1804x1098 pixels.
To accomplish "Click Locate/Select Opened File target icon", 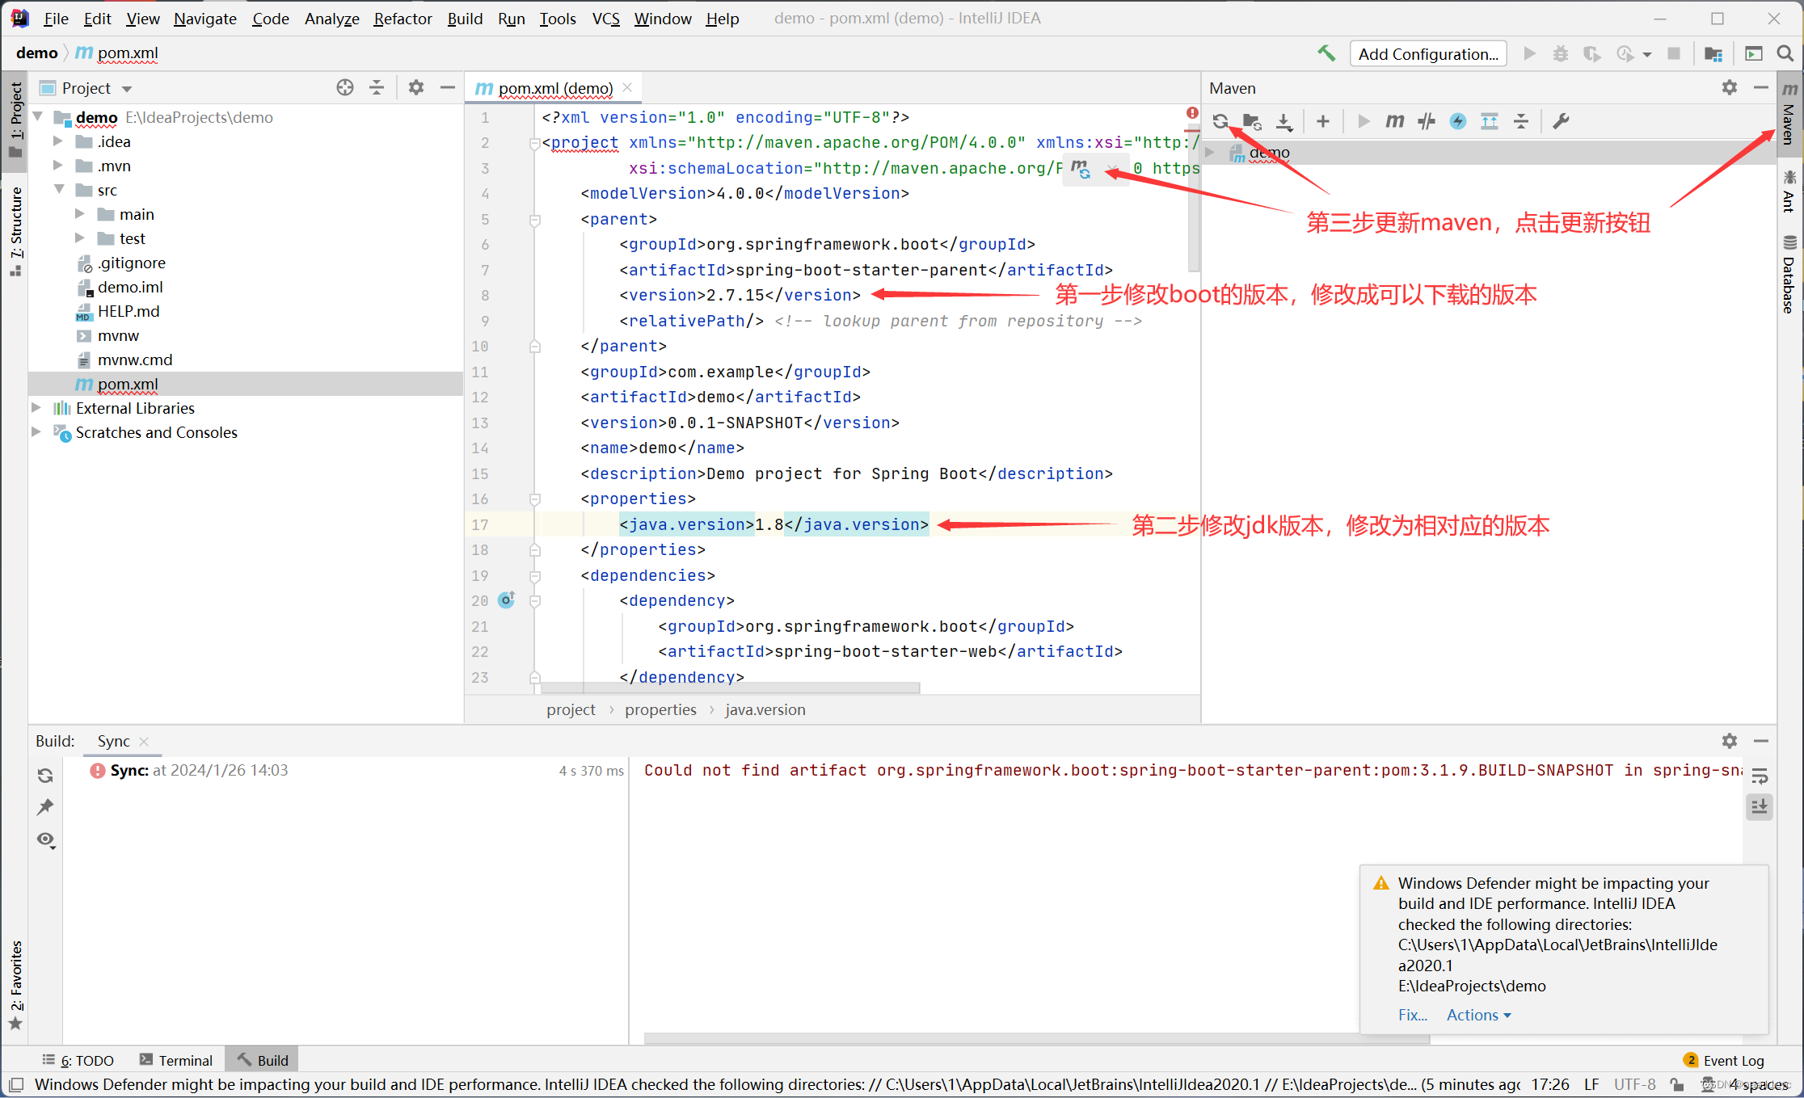I will (x=345, y=87).
